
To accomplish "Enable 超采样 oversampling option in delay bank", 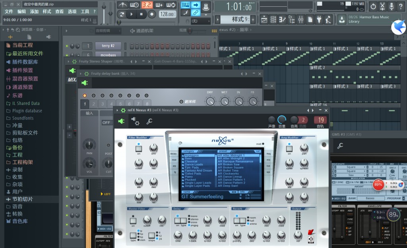I will (182, 102).
